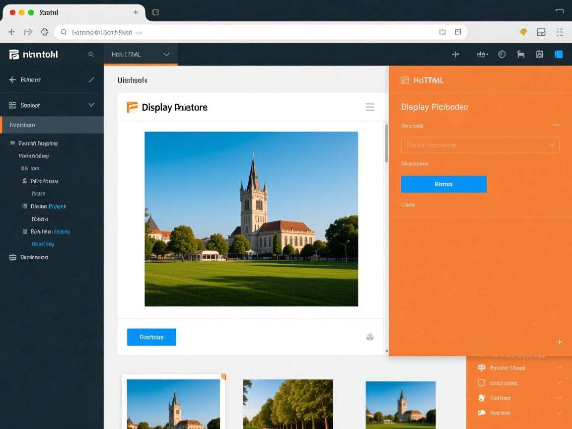Select the highlighted sidebar item with the orange bar
Viewport: 572px width, 429px height.
[52, 125]
